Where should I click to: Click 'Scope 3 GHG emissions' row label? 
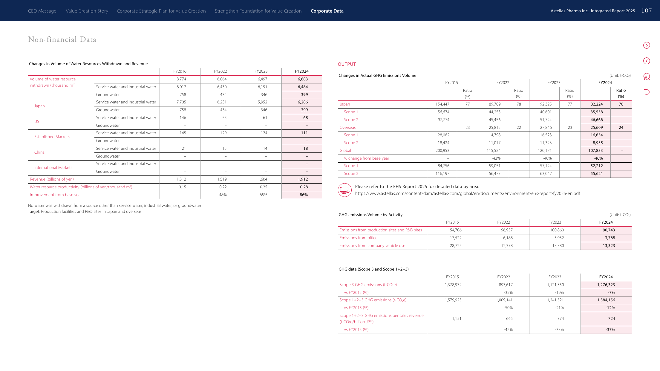[368, 285]
